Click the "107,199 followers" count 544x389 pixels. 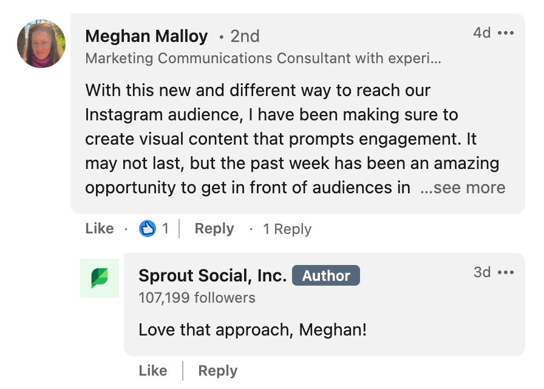point(196,298)
